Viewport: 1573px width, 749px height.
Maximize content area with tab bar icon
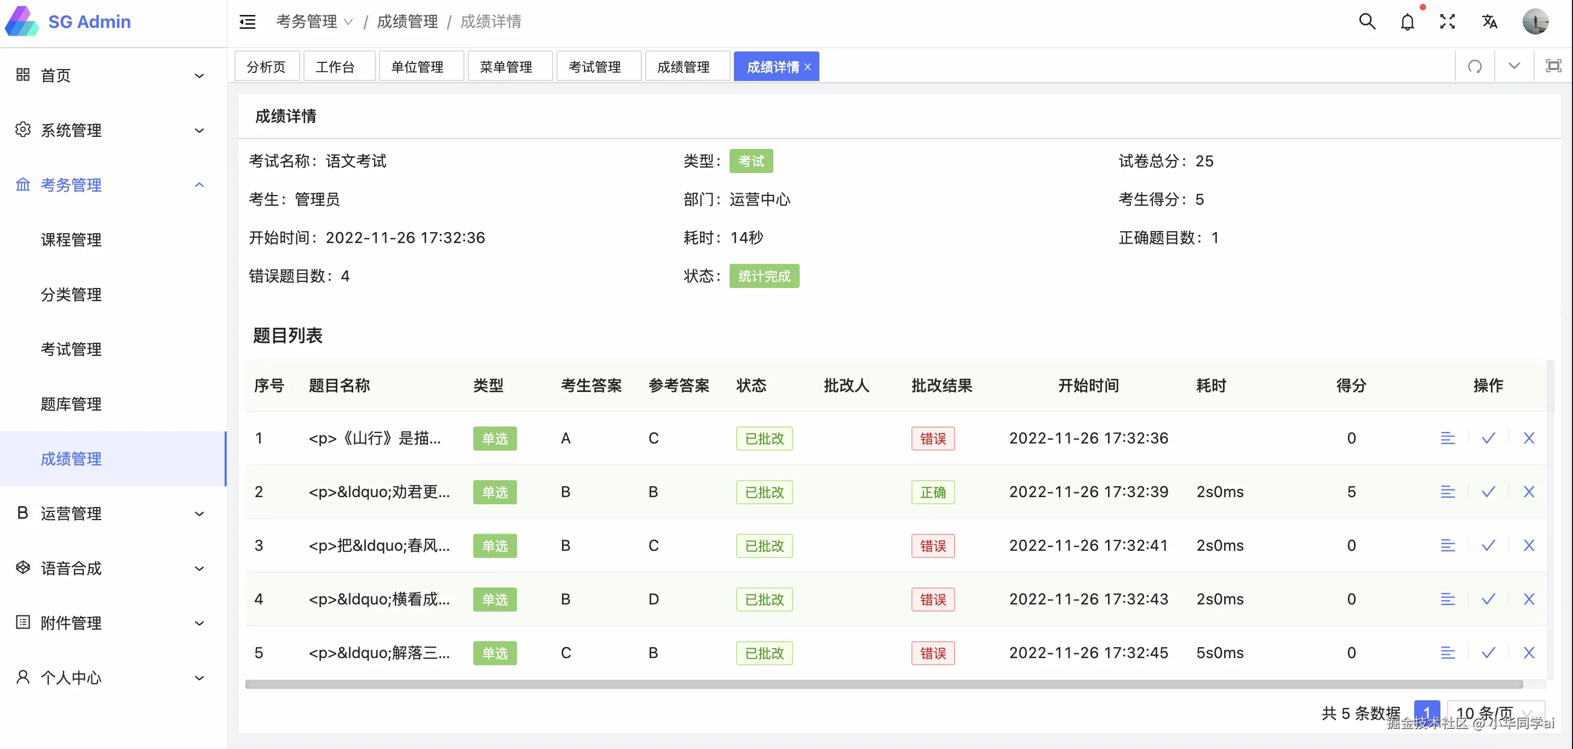[1553, 66]
